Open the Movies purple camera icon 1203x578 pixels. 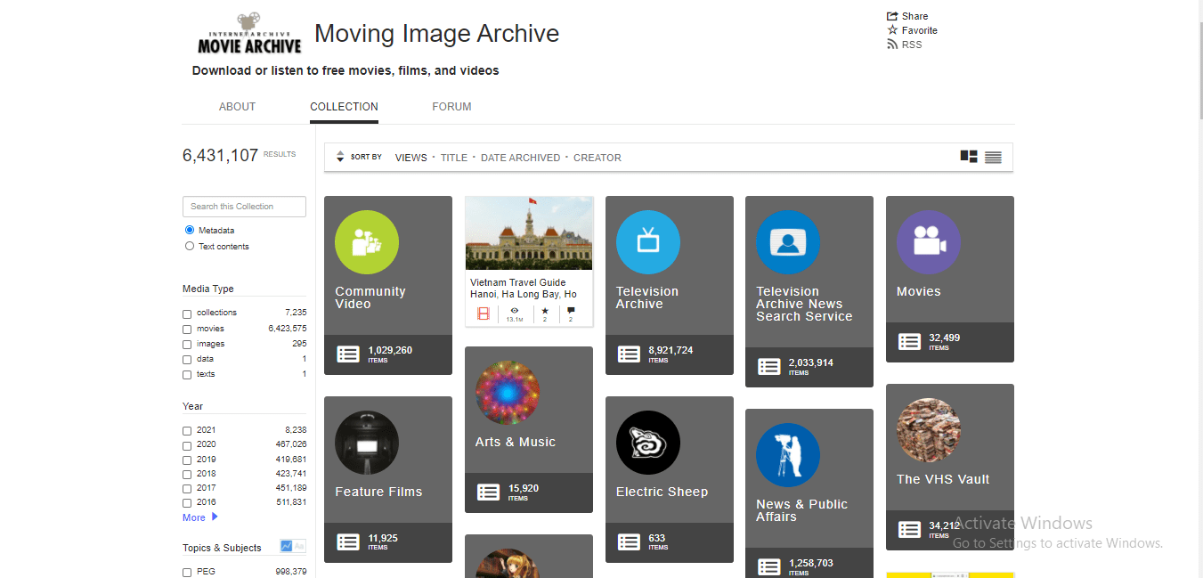pyautogui.click(x=929, y=242)
